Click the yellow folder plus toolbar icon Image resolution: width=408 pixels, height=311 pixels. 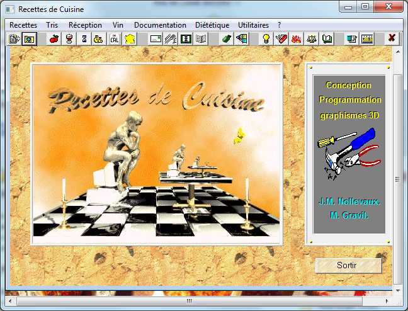pos(30,39)
